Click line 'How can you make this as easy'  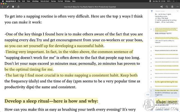[x=70, y=110]
